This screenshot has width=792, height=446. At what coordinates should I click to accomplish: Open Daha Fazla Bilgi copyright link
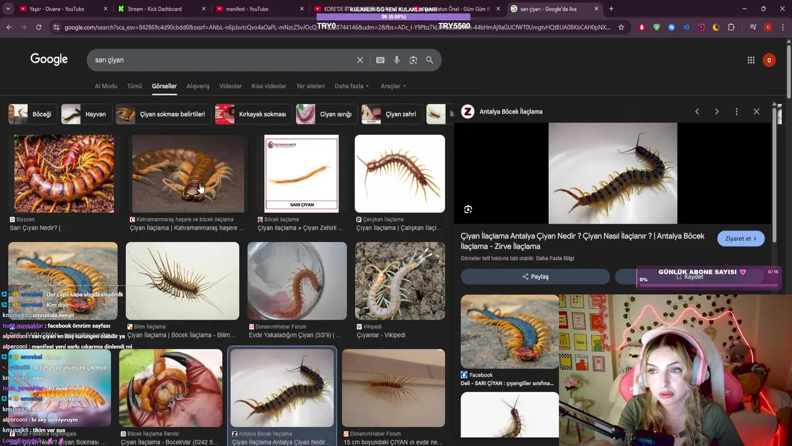click(555, 258)
